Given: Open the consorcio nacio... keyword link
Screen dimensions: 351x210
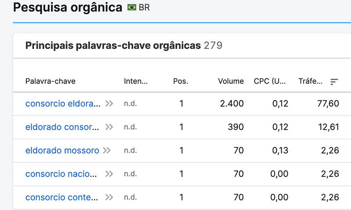Looking at the screenshot, I should pos(61,174).
